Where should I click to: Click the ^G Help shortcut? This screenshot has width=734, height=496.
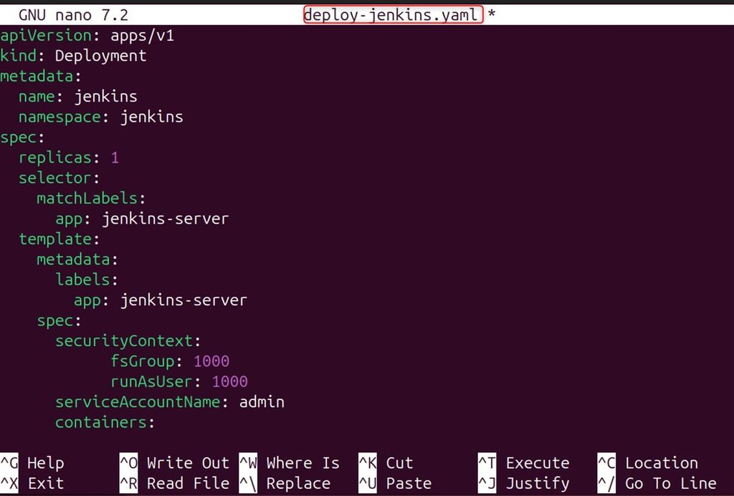click(32, 463)
